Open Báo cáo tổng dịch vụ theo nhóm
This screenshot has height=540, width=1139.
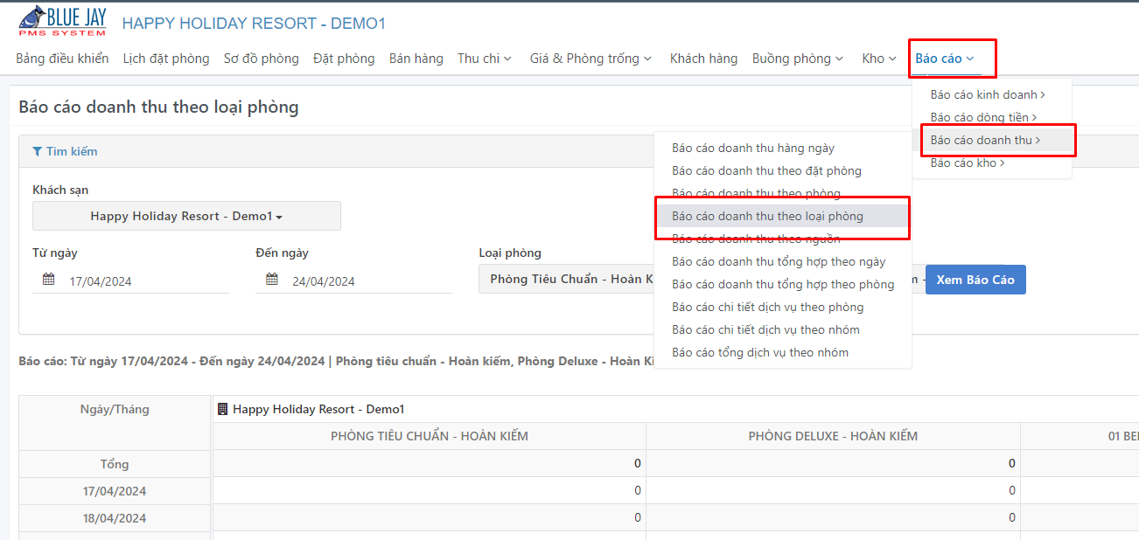760,352
